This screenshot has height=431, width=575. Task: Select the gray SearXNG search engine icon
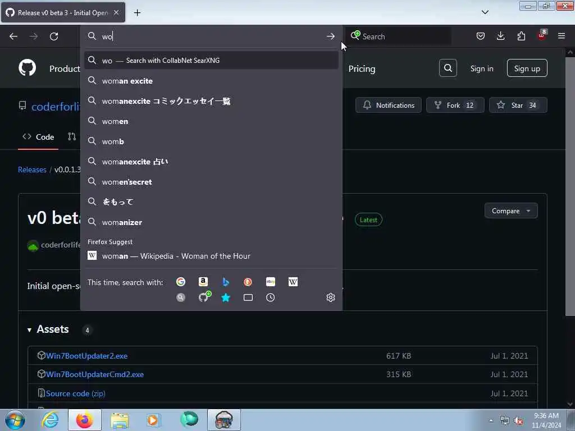[x=180, y=297]
